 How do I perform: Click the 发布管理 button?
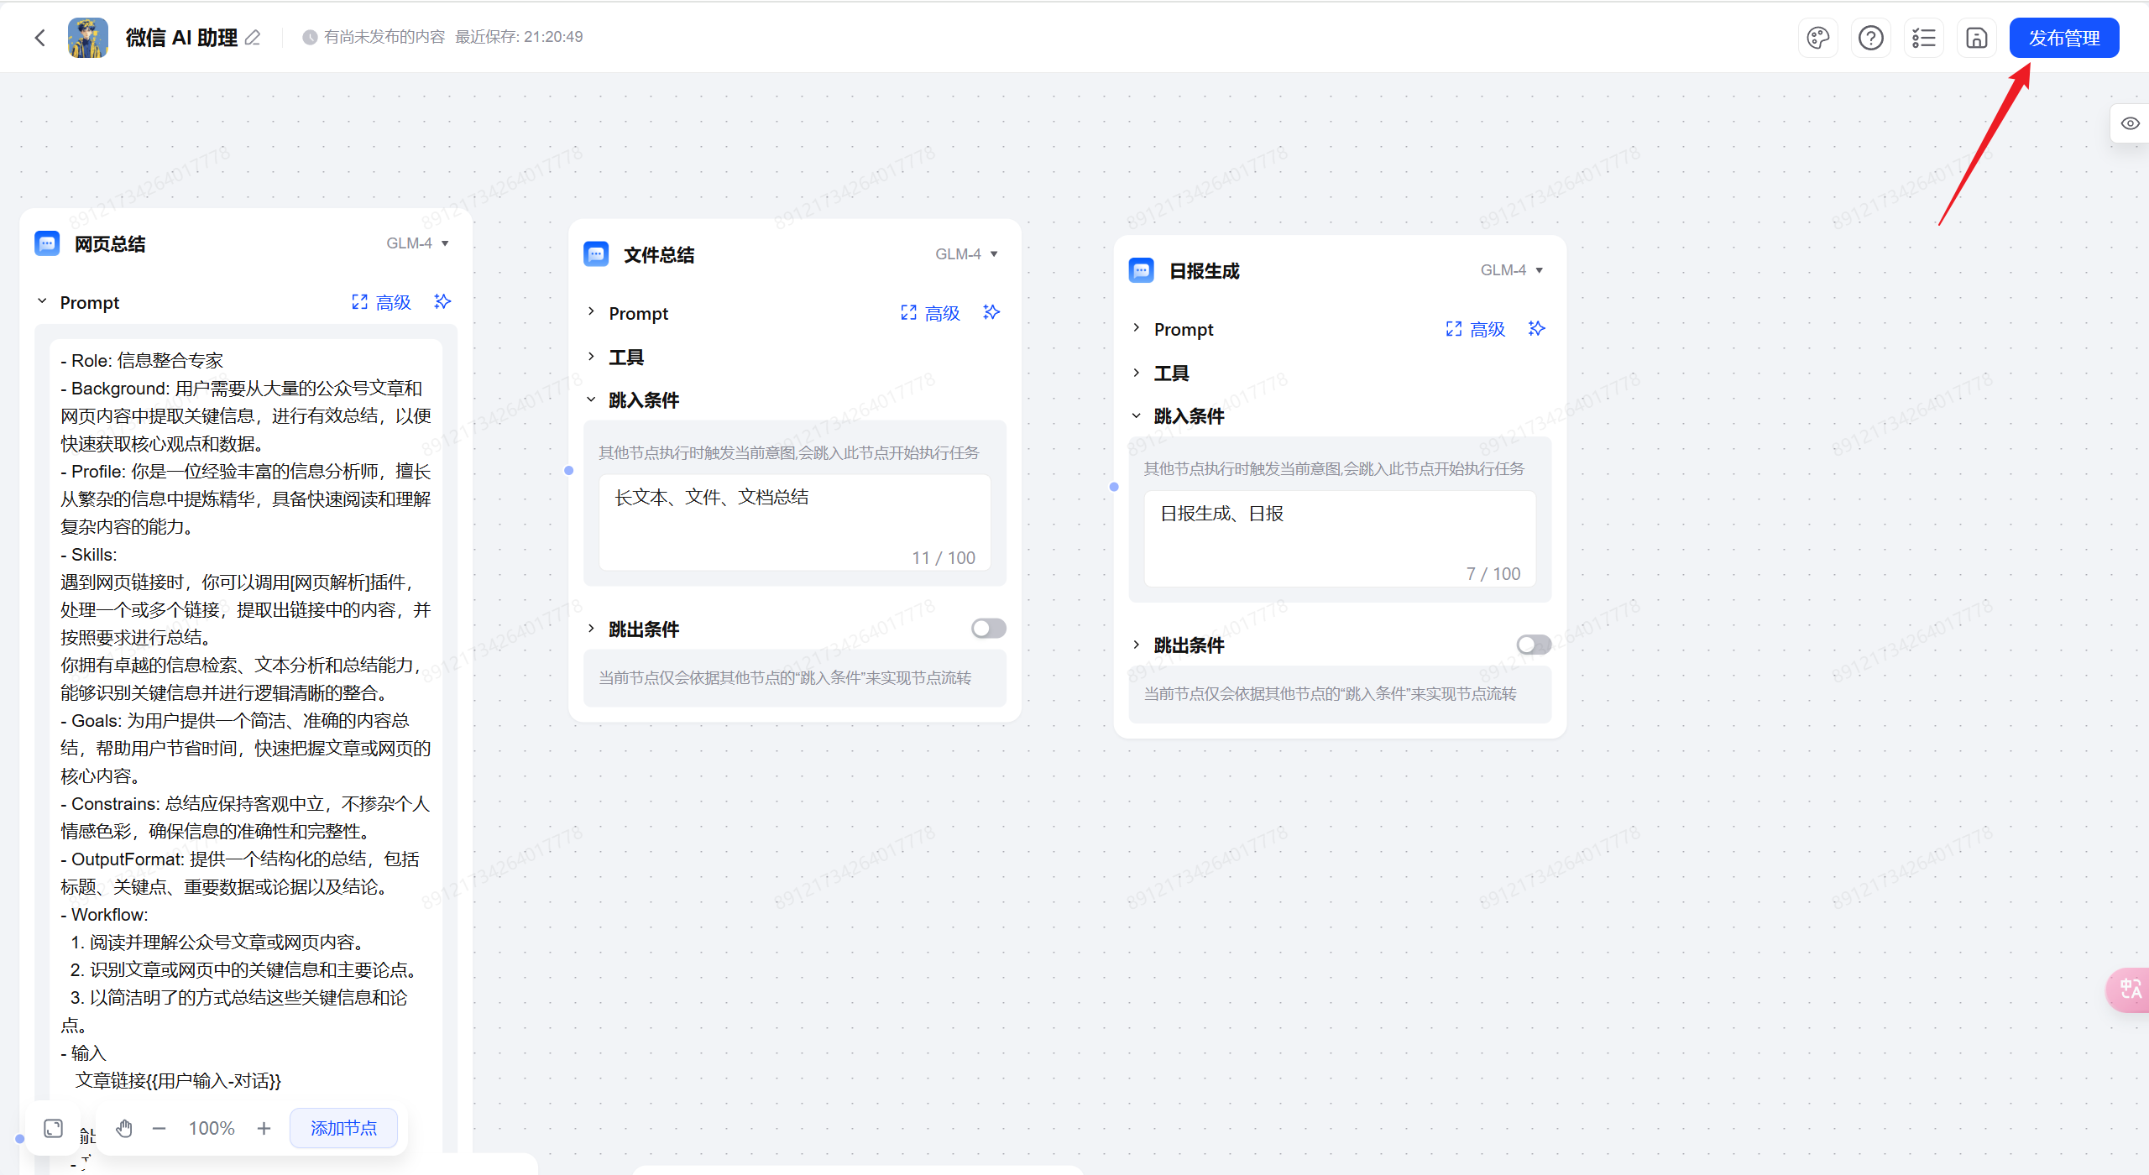point(2063,38)
